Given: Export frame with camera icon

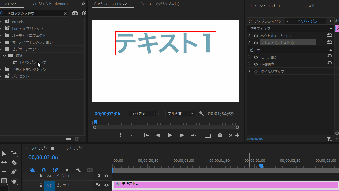Looking at the screenshot, I should pos(220,135).
